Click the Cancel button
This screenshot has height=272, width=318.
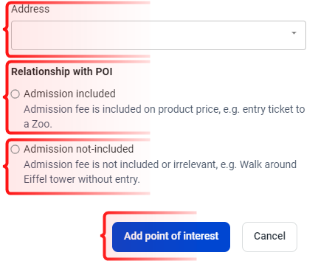(269, 237)
